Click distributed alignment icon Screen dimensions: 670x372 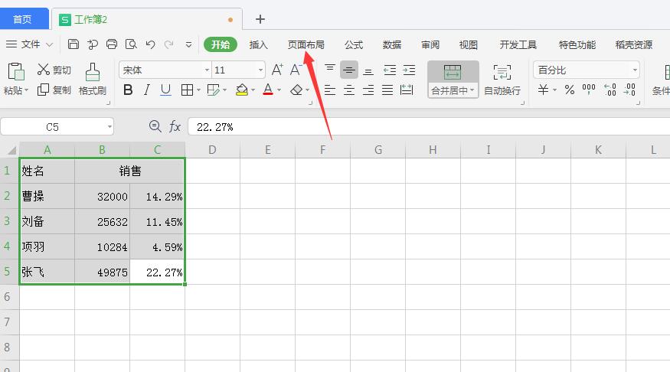[407, 90]
